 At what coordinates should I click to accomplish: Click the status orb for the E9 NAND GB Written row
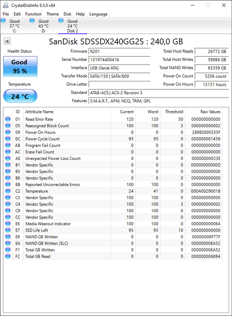click(x=8, y=237)
